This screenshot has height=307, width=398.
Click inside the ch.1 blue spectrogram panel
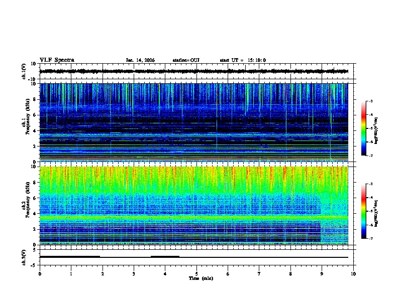pos(193,122)
